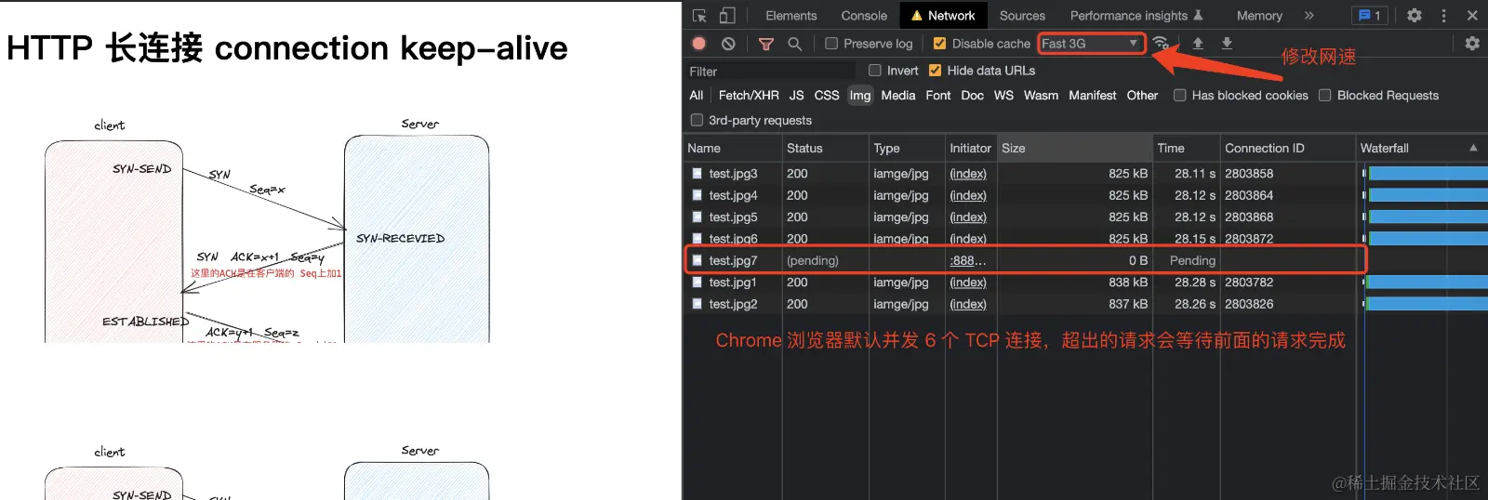This screenshot has width=1488, height=500.
Task: Open DevTools settings gear
Action: pos(1415,16)
